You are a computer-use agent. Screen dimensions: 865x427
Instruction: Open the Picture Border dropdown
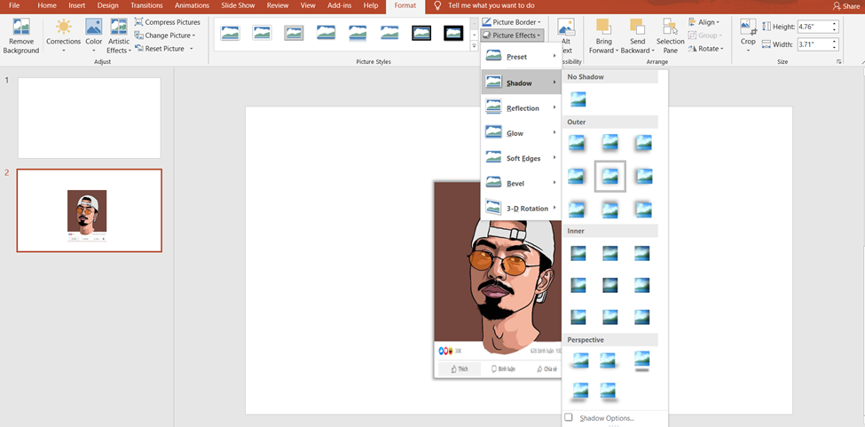pyautogui.click(x=511, y=22)
